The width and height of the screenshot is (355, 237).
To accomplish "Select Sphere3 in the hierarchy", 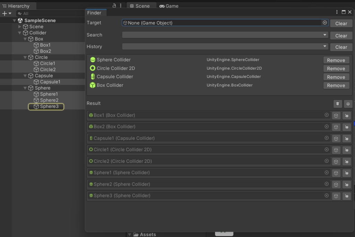I will pos(46,107).
